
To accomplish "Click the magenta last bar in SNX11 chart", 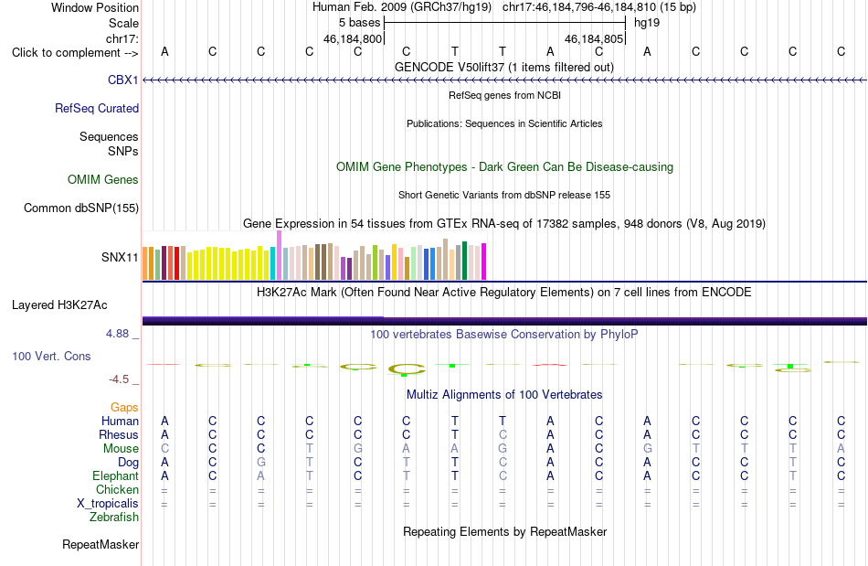I will pos(484,262).
